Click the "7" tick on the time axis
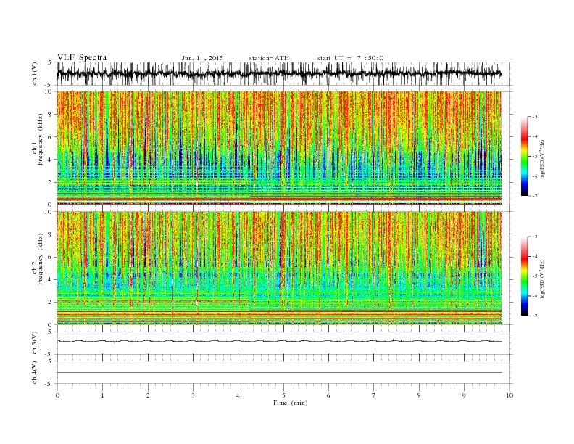The image size is (574, 444). (374, 395)
